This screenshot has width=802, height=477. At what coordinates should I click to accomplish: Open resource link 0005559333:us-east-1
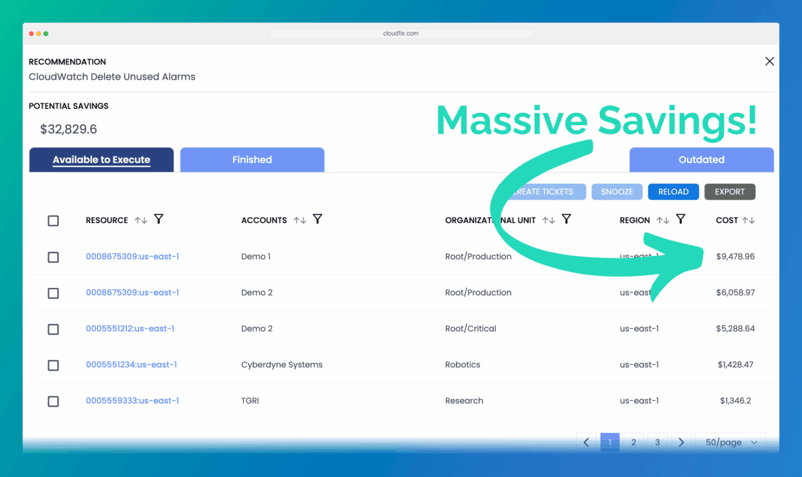(132, 401)
